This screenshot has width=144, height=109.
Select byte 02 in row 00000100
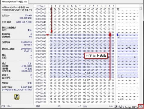point(71,61)
